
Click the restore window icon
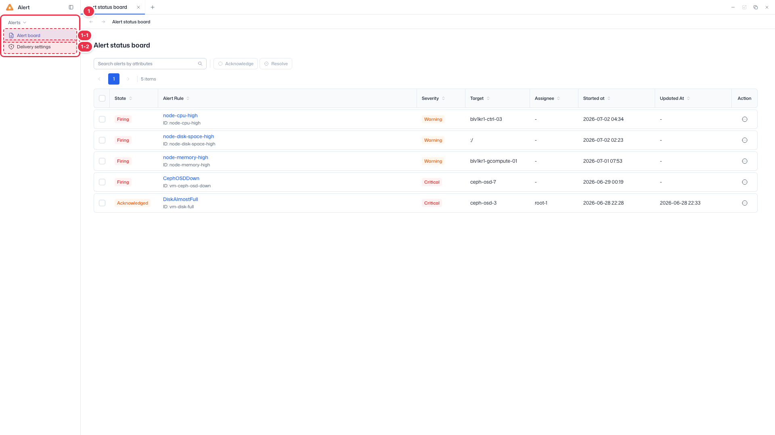(x=756, y=7)
